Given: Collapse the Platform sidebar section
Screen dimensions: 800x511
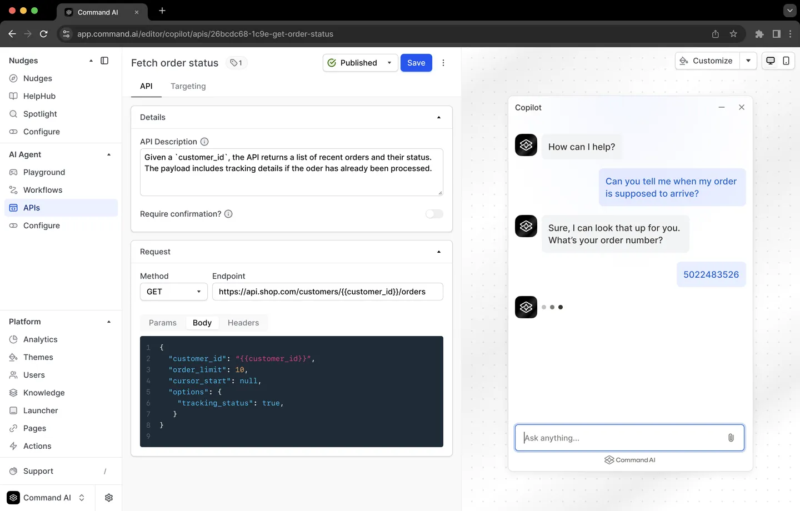Looking at the screenshot, I should click(109, 322).
